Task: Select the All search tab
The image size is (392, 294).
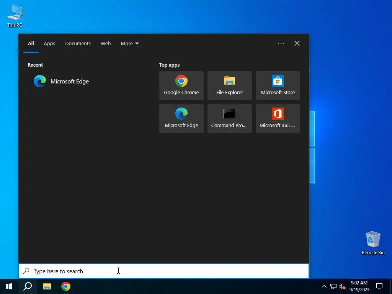Action: pos(31,44)
